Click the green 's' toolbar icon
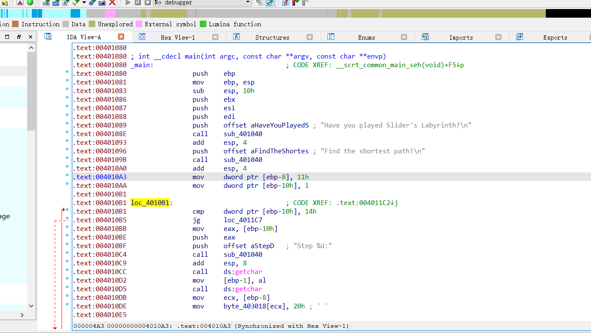This screenshot has height=333, width=591. (x=76, y=3)
